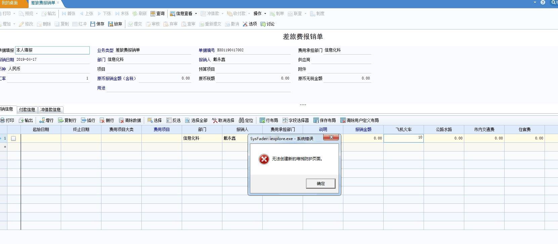
Task: Click the help question mark icon
Action: (x=543, y=2)
